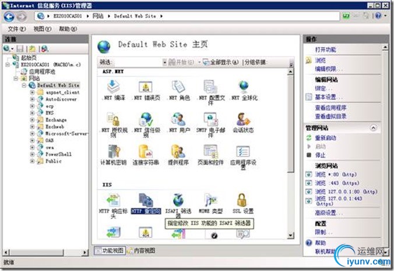Select the Exchweb tree item
The height and width of the screenshot is (271, 394).
pos(55,127)
